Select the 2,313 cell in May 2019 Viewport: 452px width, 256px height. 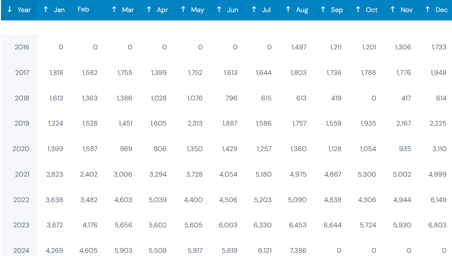195,123
